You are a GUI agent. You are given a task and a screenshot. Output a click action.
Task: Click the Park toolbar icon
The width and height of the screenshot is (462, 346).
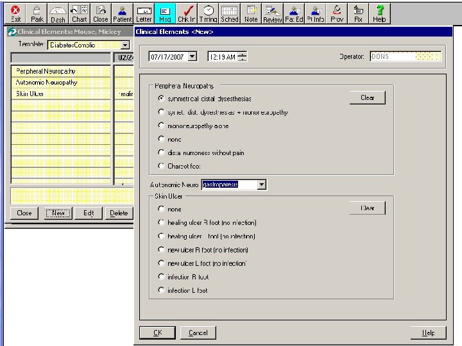coord(37,14)
